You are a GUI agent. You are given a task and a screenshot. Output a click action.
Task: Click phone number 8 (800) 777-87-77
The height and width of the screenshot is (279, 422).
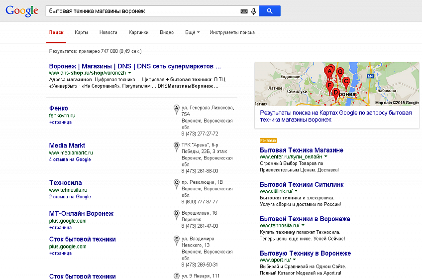[200, 201]
